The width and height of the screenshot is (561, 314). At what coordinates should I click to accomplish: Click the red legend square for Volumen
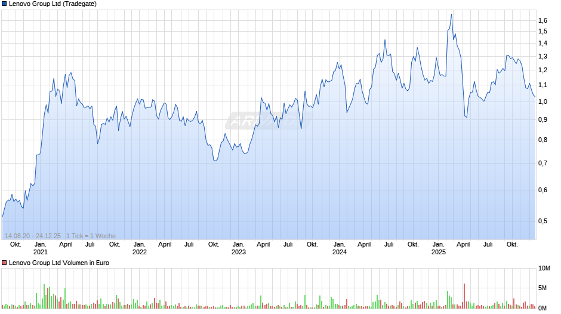point(4,263)
